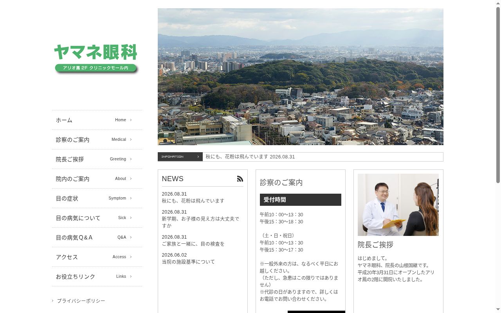This screenshot has width=501, height=313.
Task: Open the NEWS RSS feed icon
Action: pos(240,179)
